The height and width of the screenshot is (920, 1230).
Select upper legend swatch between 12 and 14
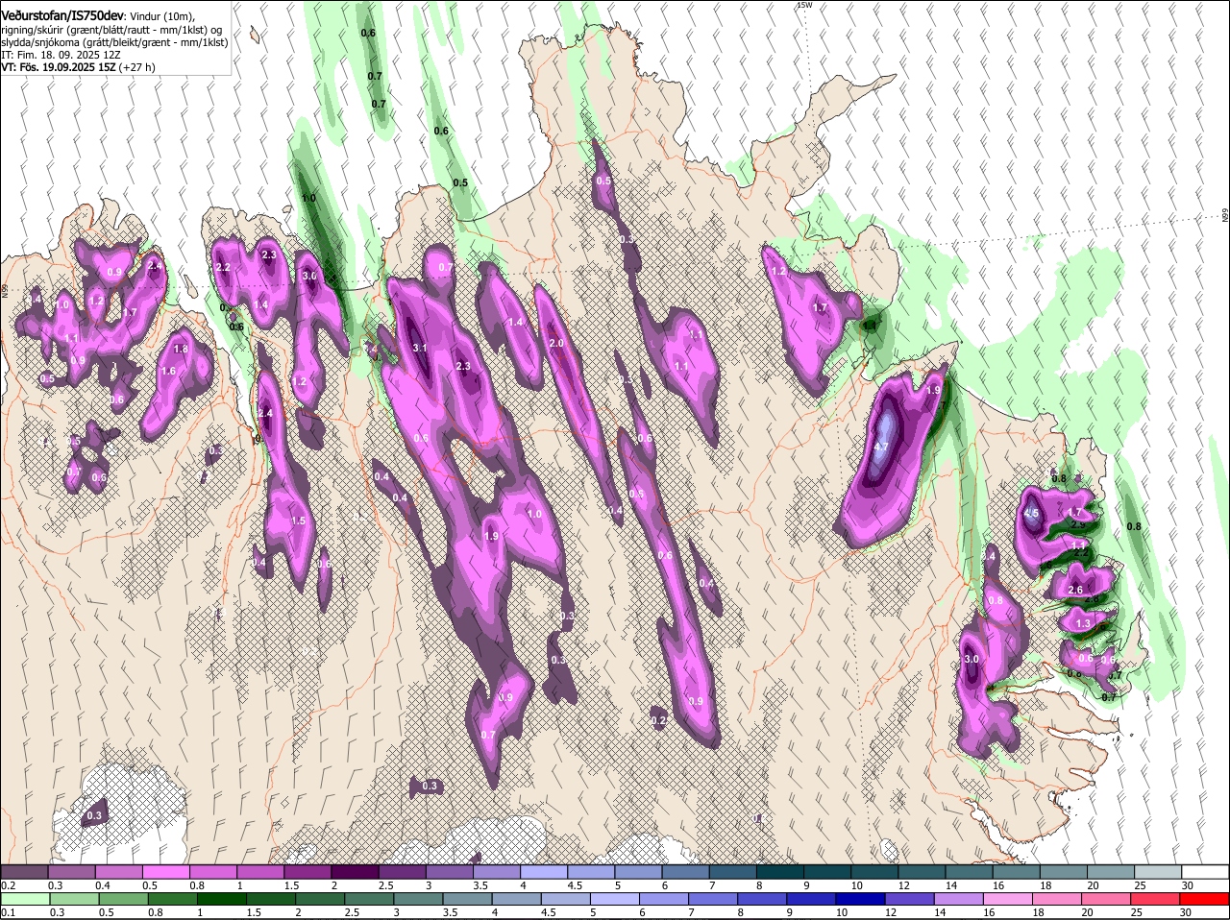920,872
